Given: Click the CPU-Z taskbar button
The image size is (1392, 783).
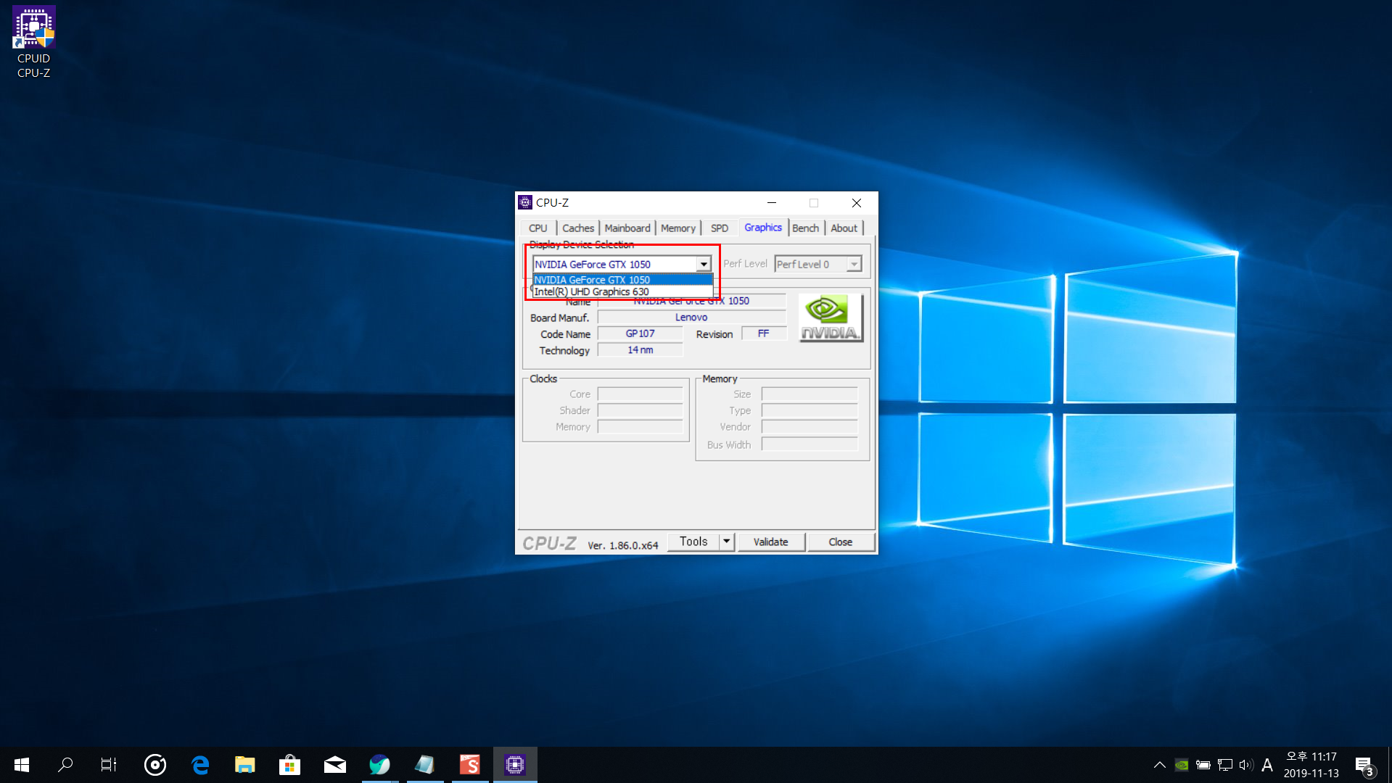Looking at the screenshot, I should (515, 765).
